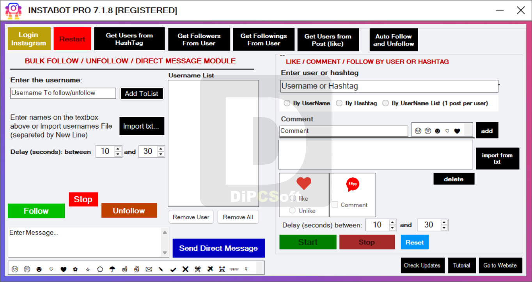Click the orange Unfollow button

(x=129, y=210)
